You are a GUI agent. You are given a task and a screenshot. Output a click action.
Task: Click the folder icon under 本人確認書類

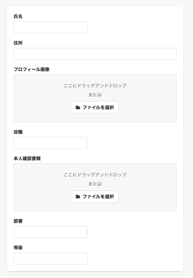pyautogui.click(x=78, y=197)
